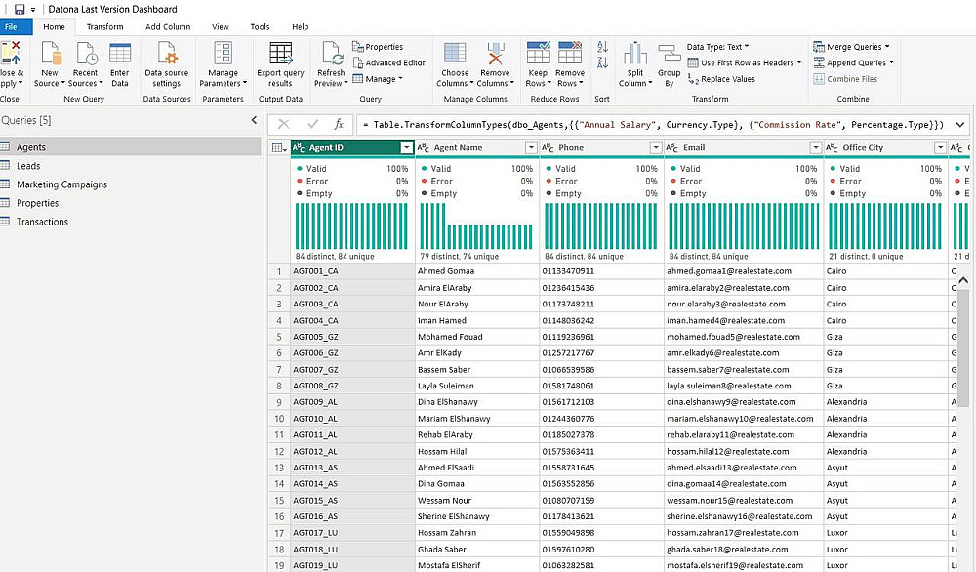Select the Transactions query
The height and width of the screenshot is (572, 976).
coord(42,222)
